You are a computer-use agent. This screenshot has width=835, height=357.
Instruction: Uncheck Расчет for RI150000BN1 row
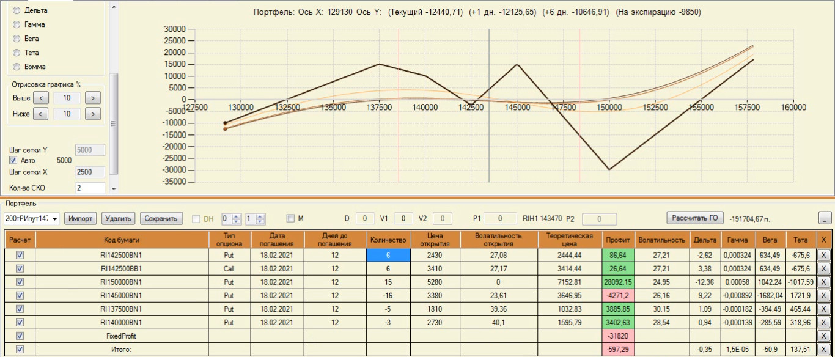pyautogui.click(x=20, y=282)
